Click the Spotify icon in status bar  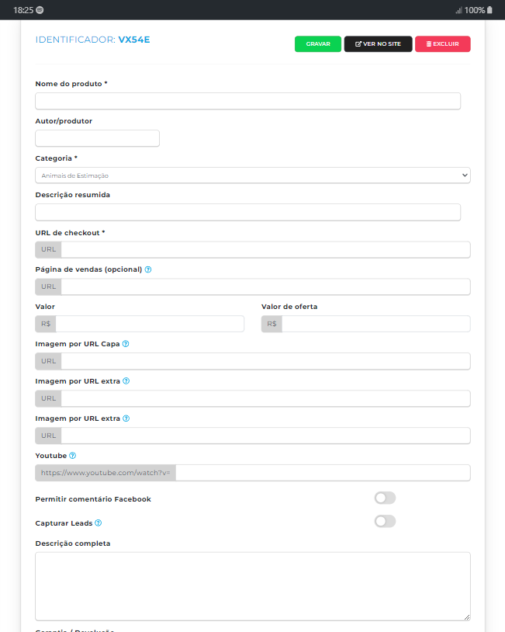coord(40,10)
